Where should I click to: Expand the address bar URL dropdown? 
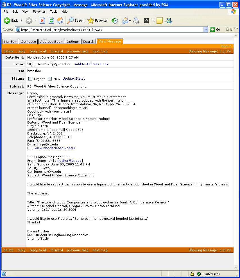[x=205, y=30]
